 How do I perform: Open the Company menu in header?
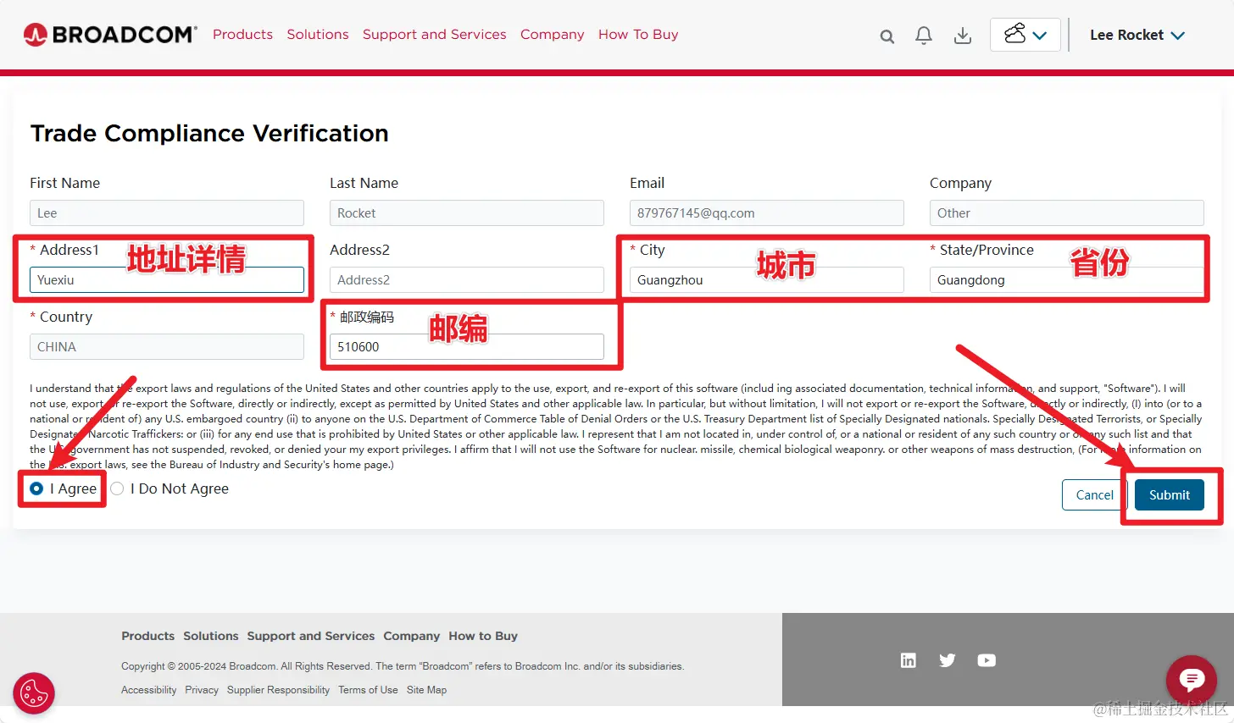coord(553,35)
